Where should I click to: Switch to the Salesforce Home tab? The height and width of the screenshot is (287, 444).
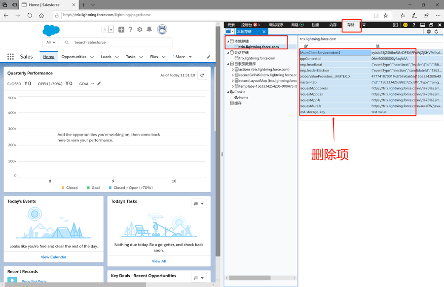pos(49,57)
